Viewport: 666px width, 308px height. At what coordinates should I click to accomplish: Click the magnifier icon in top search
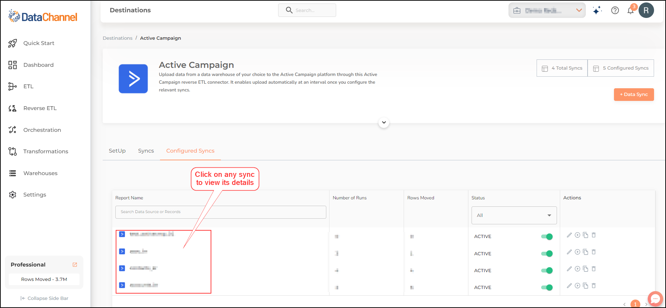[289, 10]
